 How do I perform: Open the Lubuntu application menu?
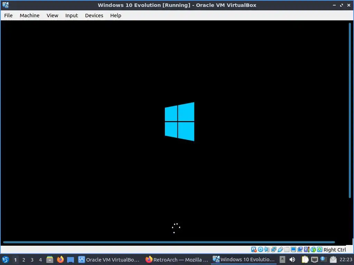click(6, 259)
